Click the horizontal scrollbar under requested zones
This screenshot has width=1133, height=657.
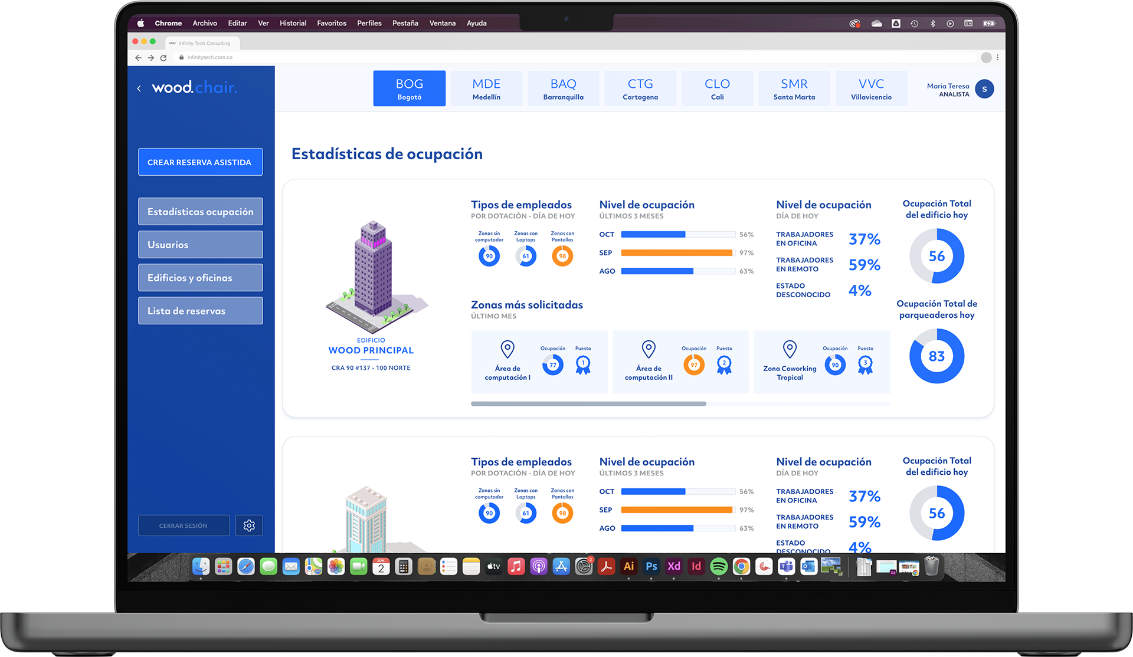pyautogui.click(x=588, y=404)
